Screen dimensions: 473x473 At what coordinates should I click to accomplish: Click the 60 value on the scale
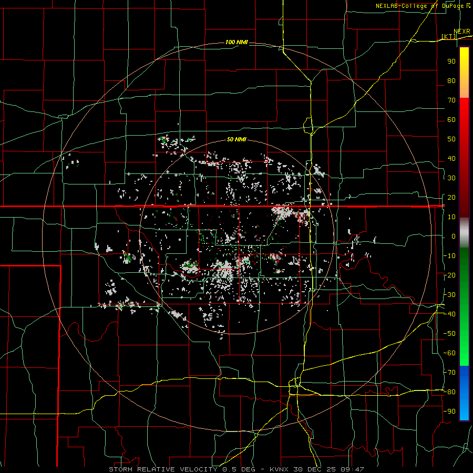coord(451,120)
